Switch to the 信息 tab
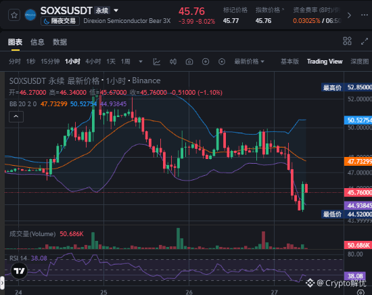 (x=37, y=42)
